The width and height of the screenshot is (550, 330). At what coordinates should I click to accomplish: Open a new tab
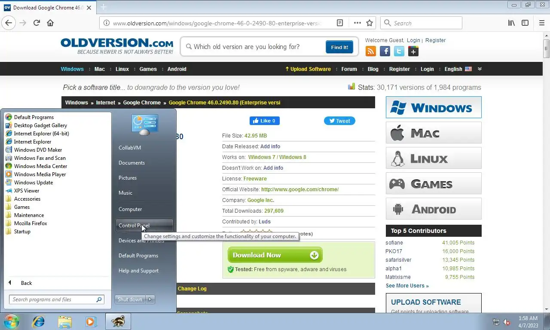pos(103,7)
